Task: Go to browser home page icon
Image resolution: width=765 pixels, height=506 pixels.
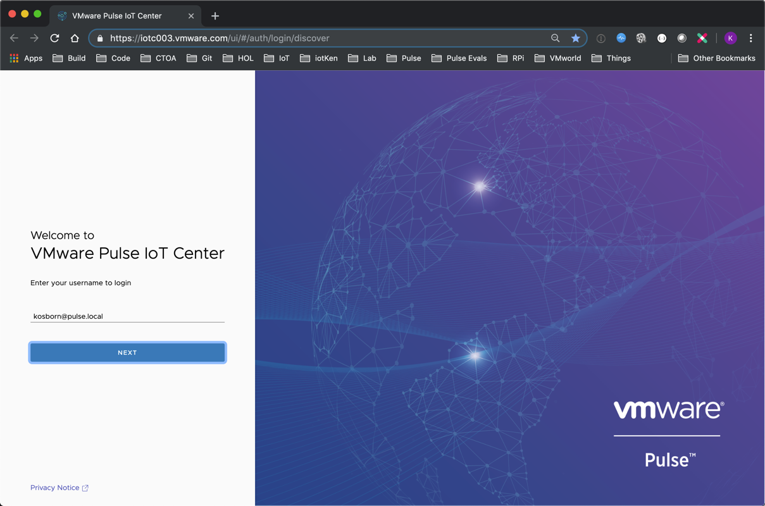Action: (x=75, y=38)
